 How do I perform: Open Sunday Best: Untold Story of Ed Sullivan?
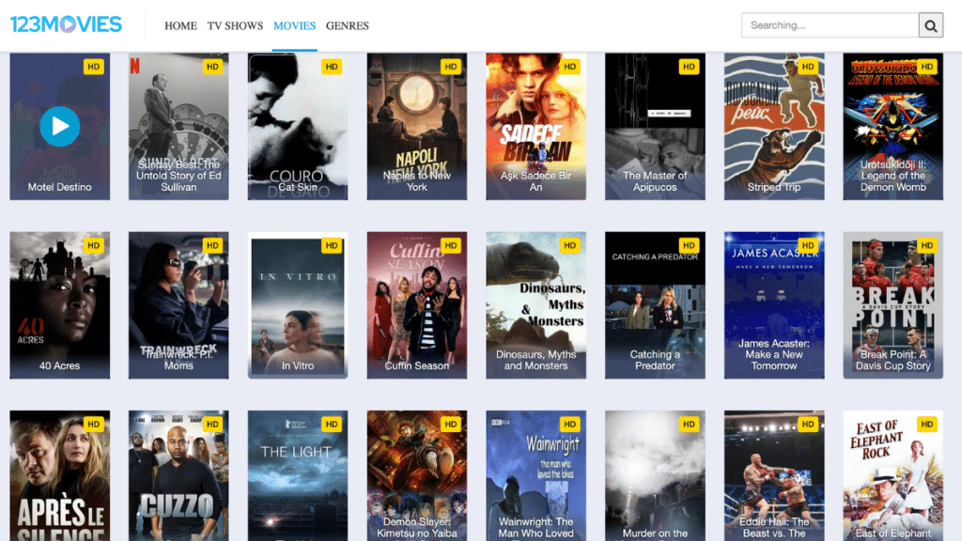[x=178, y=127]
